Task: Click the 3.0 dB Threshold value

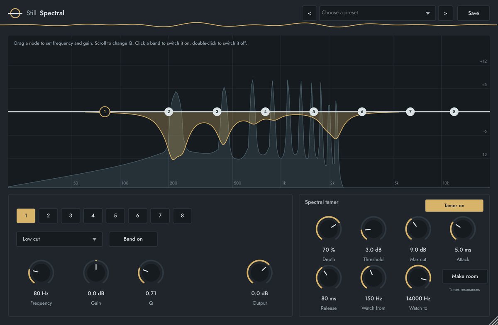Action: pyautogui.click(x=373, y=250)
